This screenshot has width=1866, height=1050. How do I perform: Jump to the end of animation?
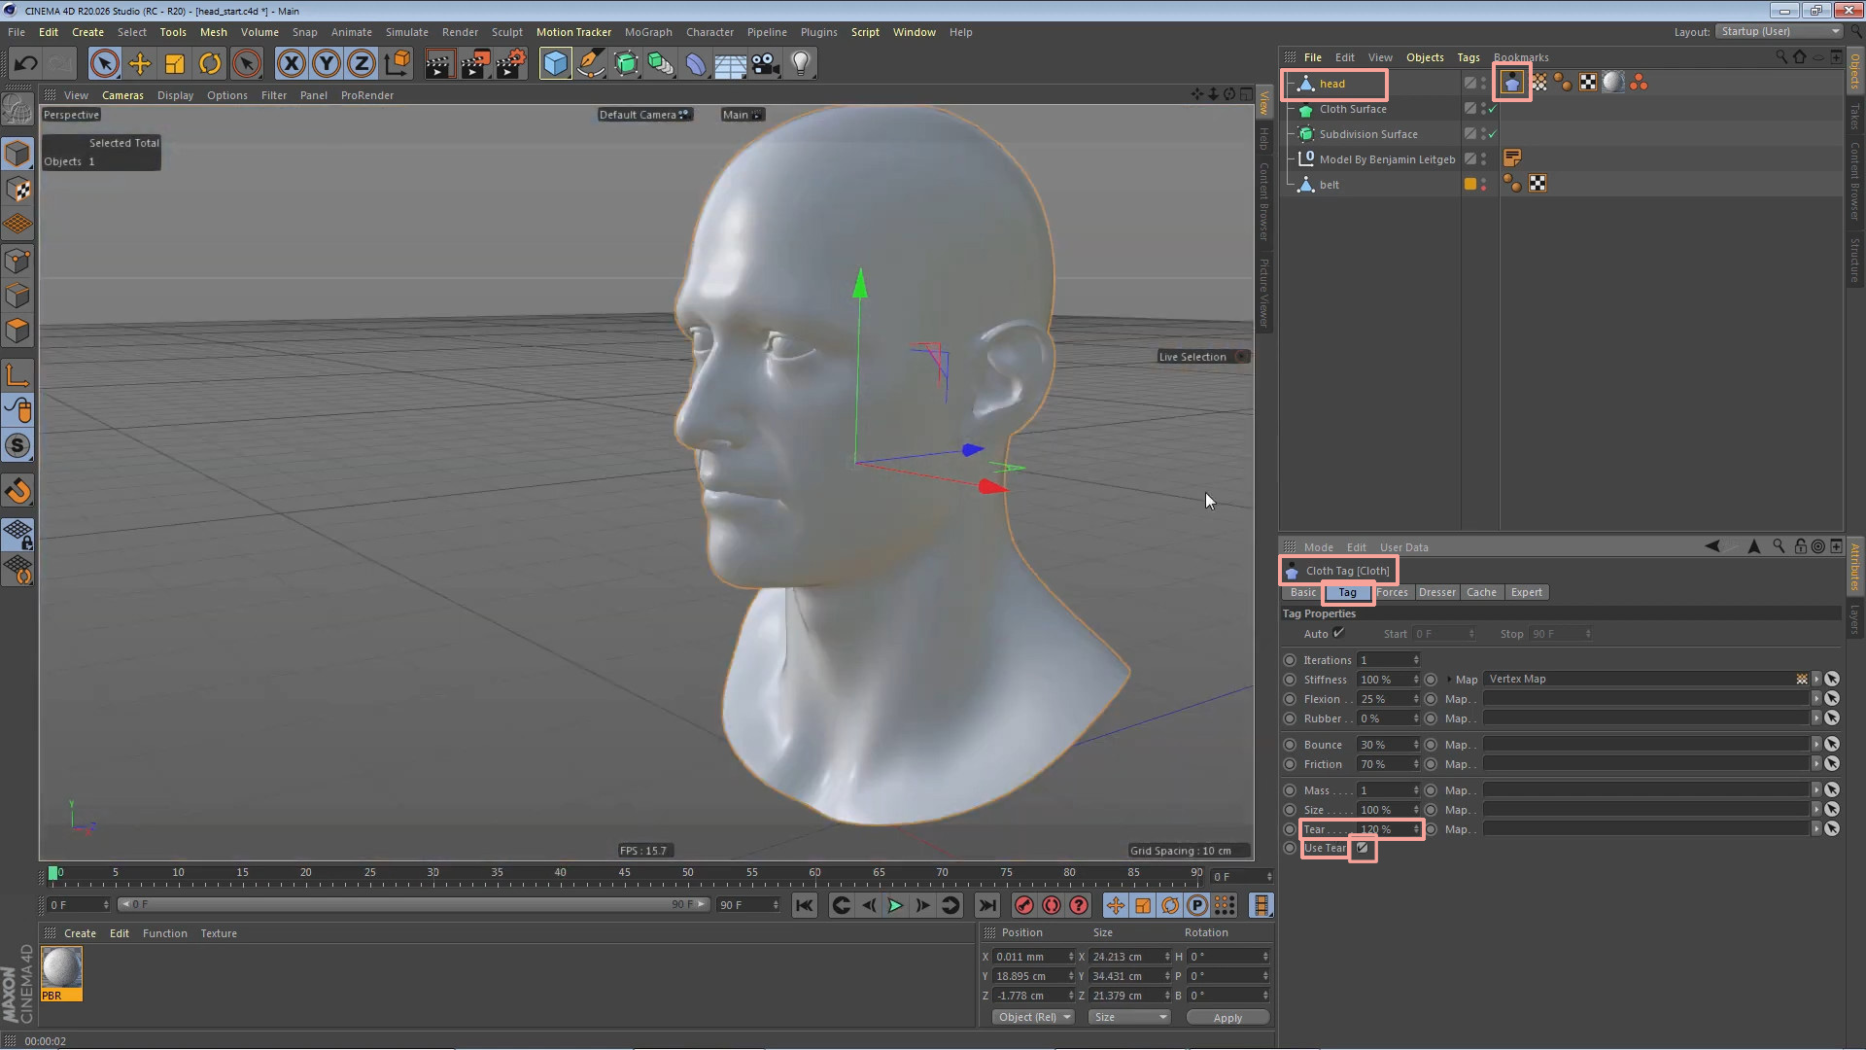(986, 905)
